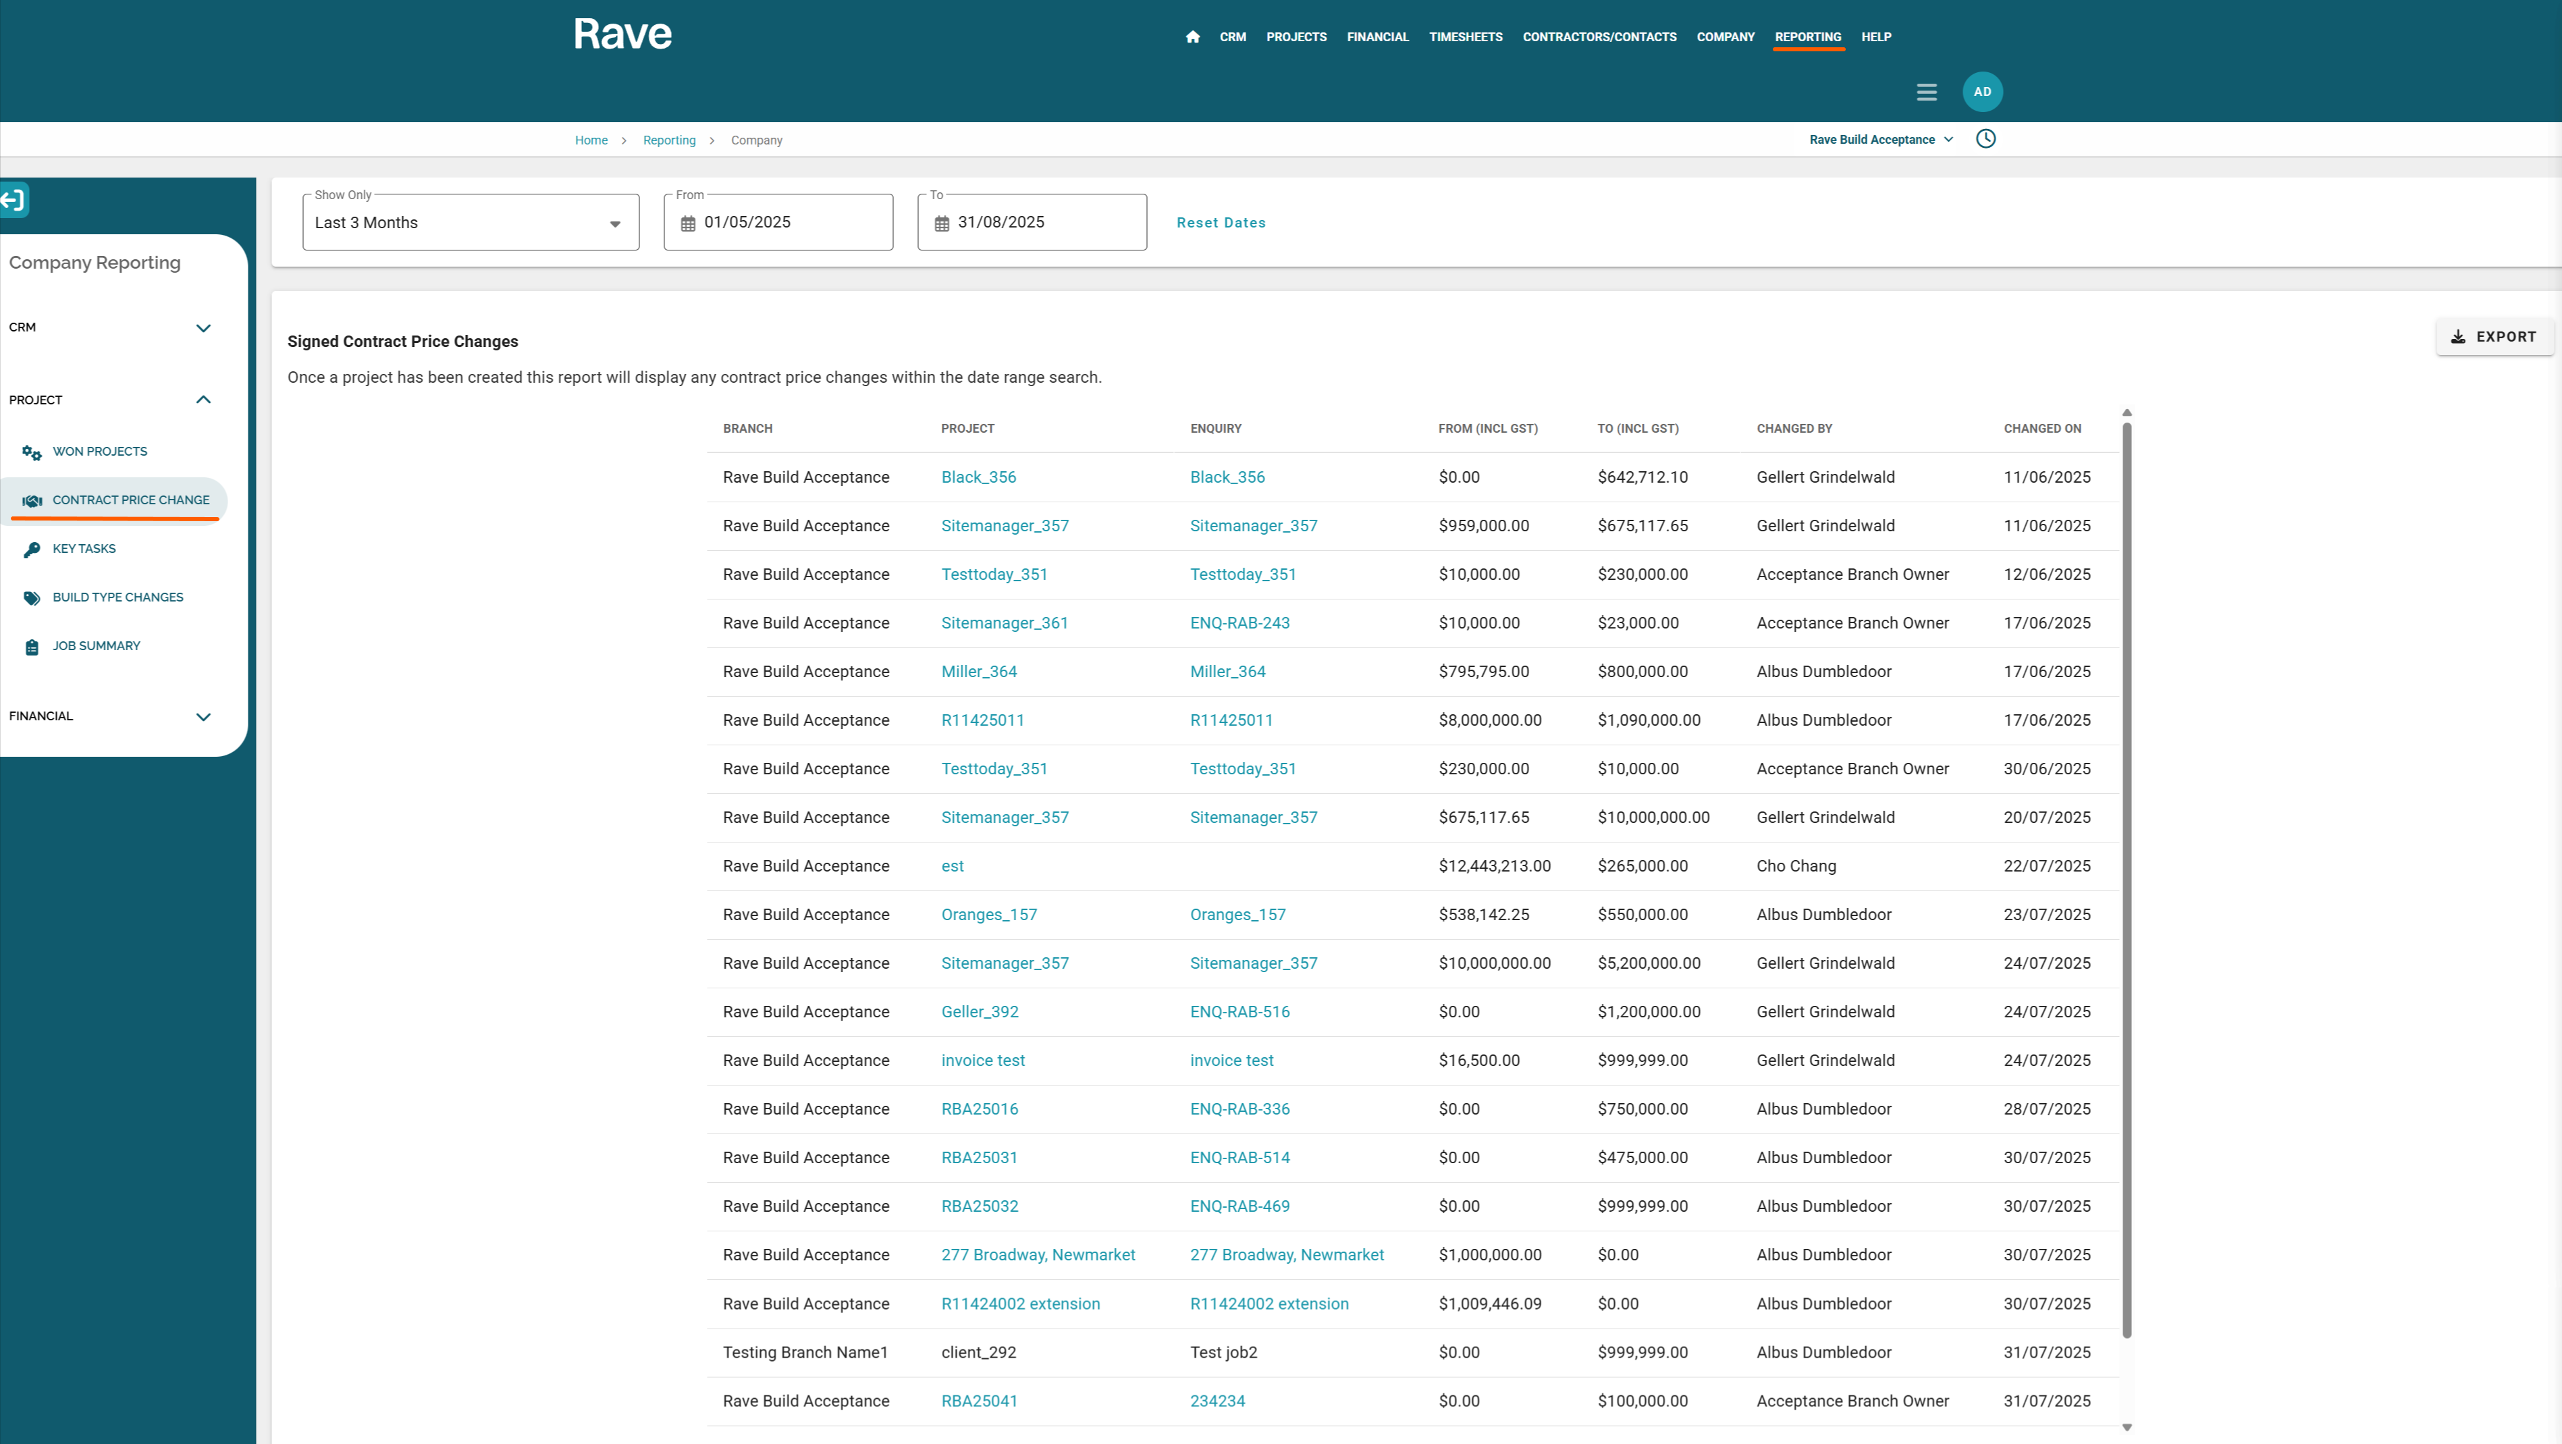Open the RBA25041 project link
Screen dimensions: 2562x1444
click(x=979, y=1401)
